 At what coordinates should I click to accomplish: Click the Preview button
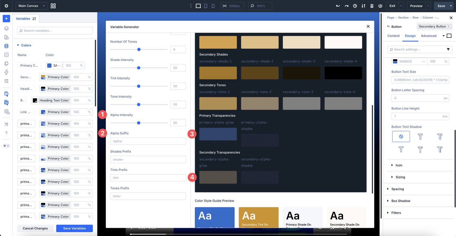pos(416,6)
